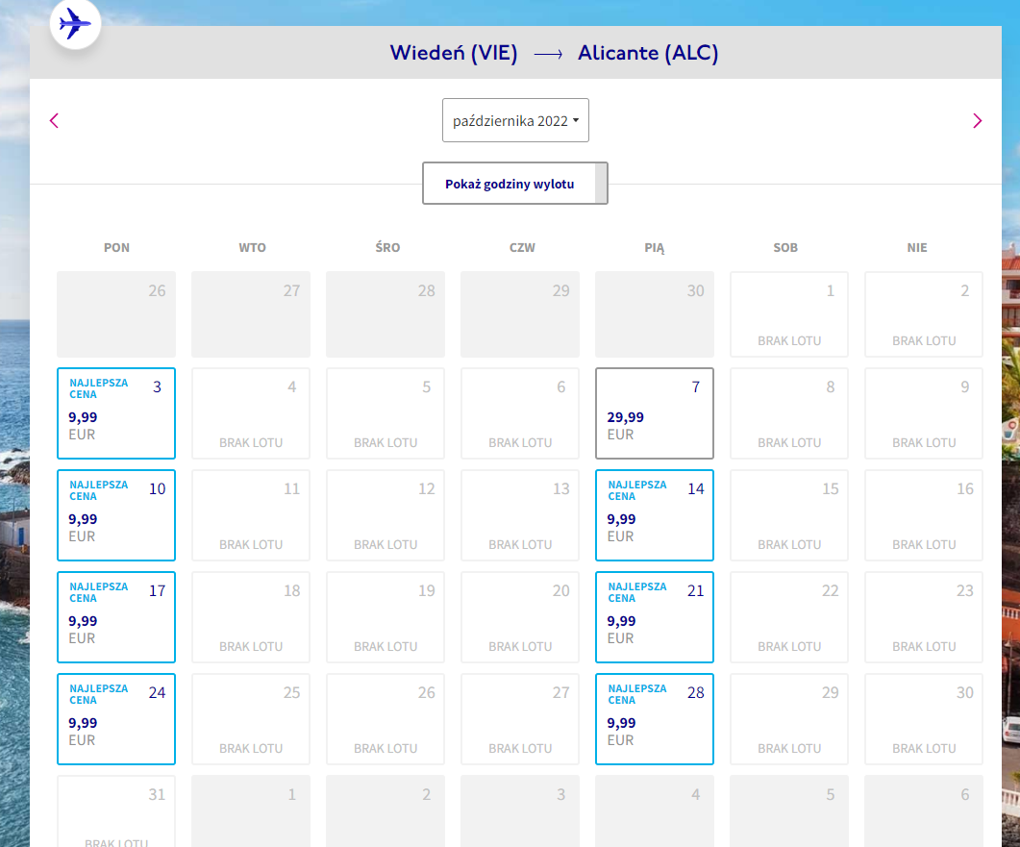Image resolution: width=1020 pixels, height=847 pixels.
Task: Open the października 2022 month dropdown
Action: point(515,120)
